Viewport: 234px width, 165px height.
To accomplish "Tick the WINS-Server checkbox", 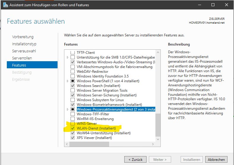I will [73, 123].
